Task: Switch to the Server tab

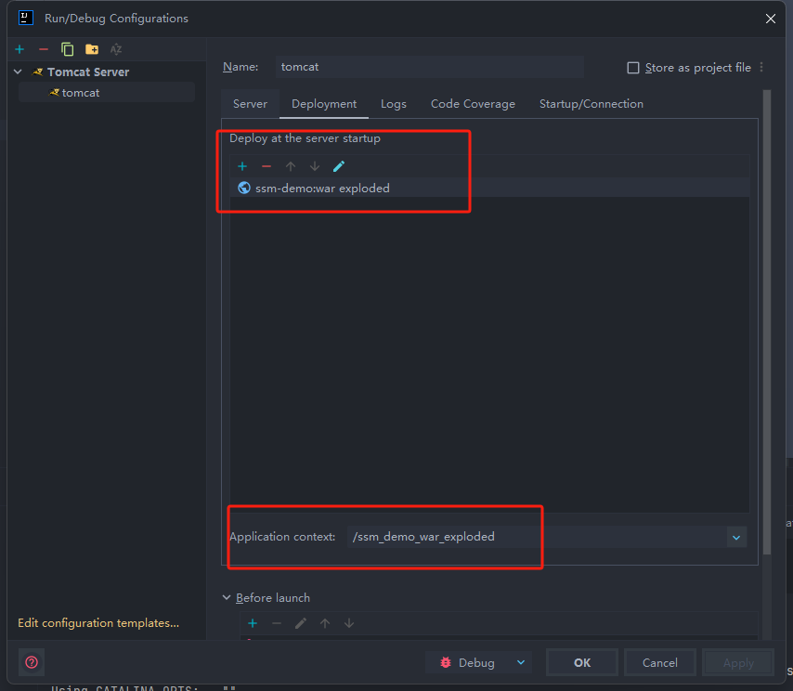Action: coord(250,104)
